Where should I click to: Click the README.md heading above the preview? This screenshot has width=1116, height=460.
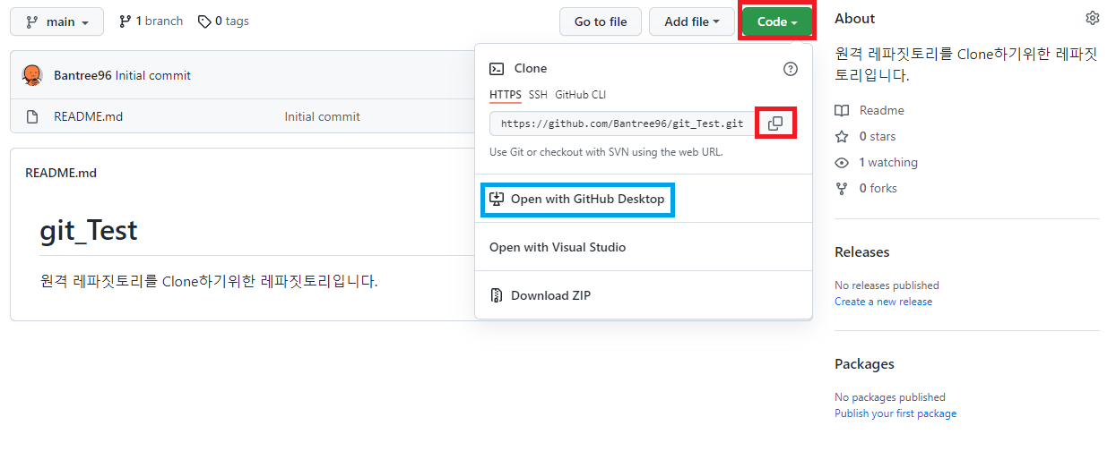pyautogui.click(x=61, y=173)
